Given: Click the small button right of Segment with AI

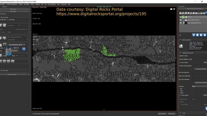Looking at the screenshot, I should point(29,74).
